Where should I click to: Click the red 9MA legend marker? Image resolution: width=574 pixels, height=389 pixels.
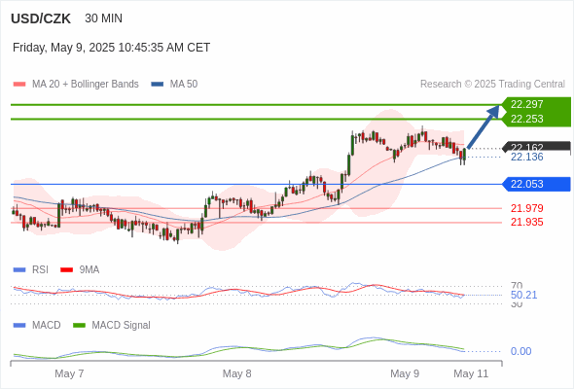tap(66, 270)
